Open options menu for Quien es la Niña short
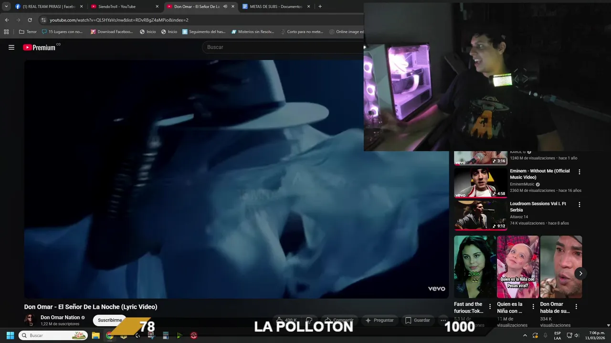611x343 pixels. click(x=533, y=307)
